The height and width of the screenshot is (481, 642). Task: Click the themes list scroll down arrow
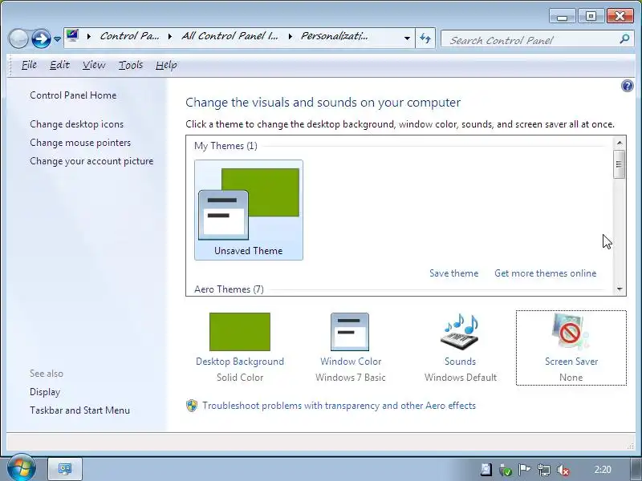tap(619, 289)
